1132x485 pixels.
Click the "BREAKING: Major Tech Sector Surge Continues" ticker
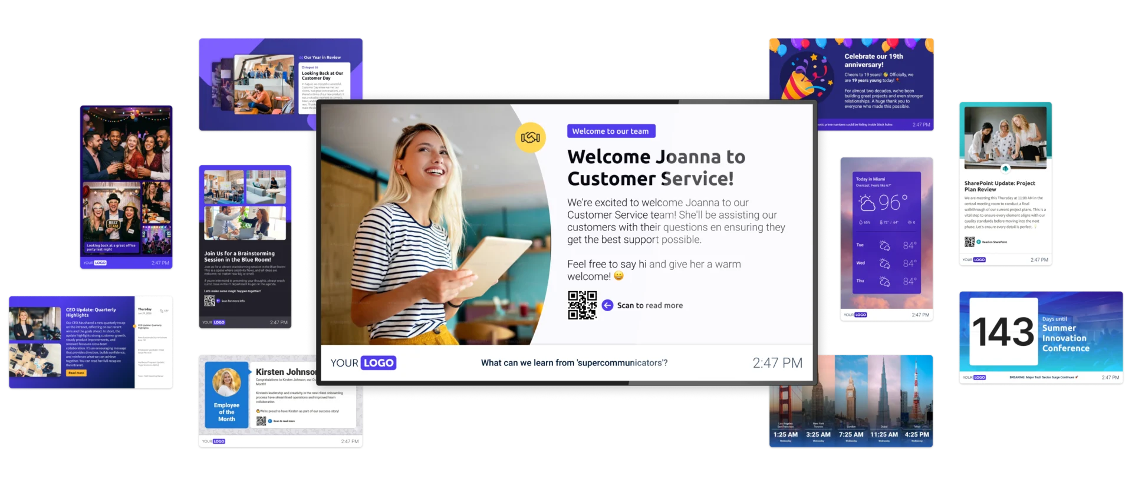click(1044, 377)
